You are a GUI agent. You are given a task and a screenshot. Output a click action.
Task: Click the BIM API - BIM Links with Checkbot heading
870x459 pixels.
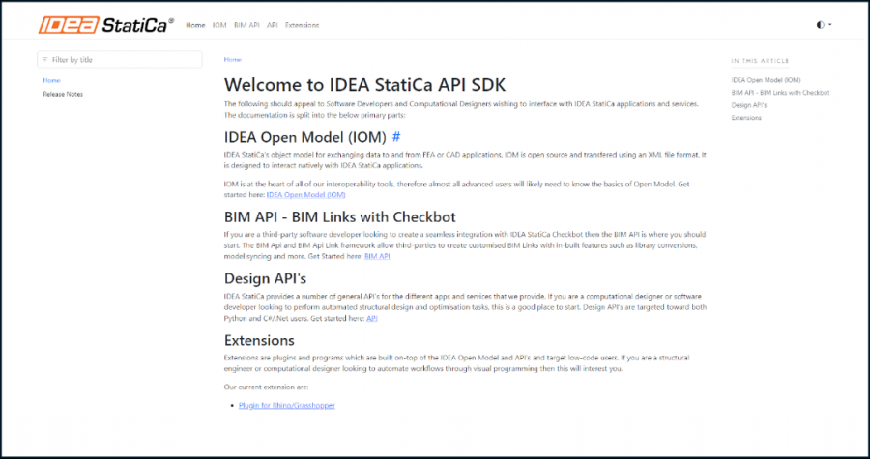(340, 216)
